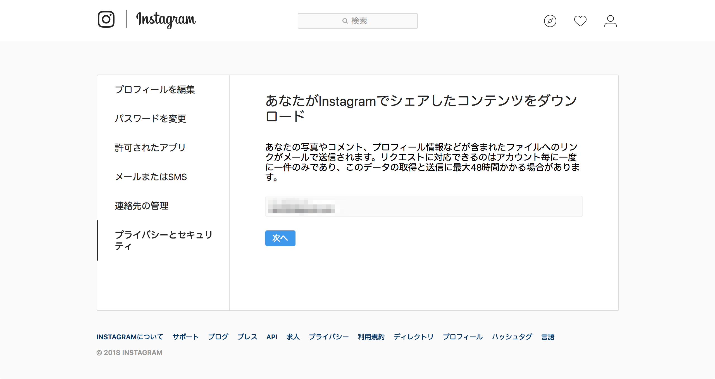This screenshot has width=715, height=379.
Task: Open 求人 footer link
Action: tap(293, 337)
